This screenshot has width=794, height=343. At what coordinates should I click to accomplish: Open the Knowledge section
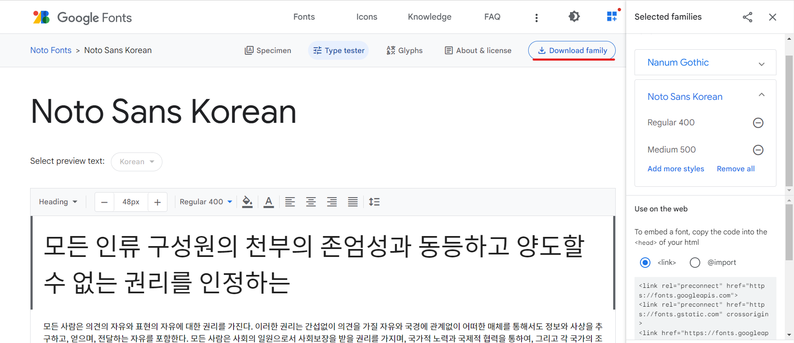[429, 17]
